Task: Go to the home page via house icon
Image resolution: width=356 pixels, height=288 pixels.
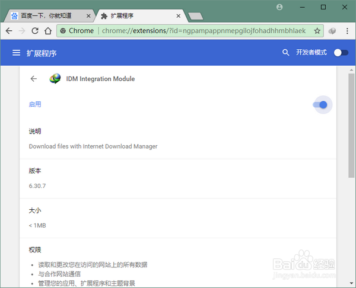Action: pos(48,31)
